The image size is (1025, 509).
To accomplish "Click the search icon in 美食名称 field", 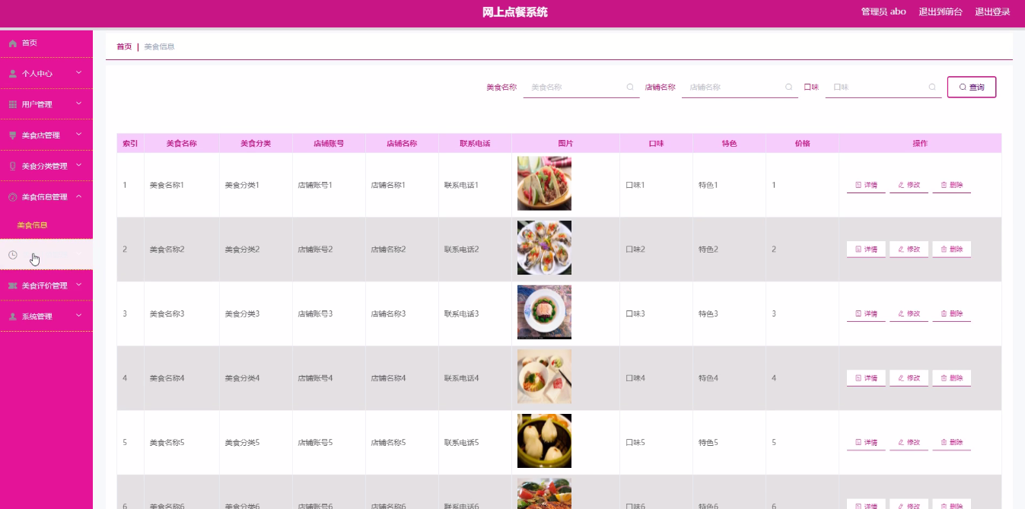I will pyautogui.click(x=630, y=87).
